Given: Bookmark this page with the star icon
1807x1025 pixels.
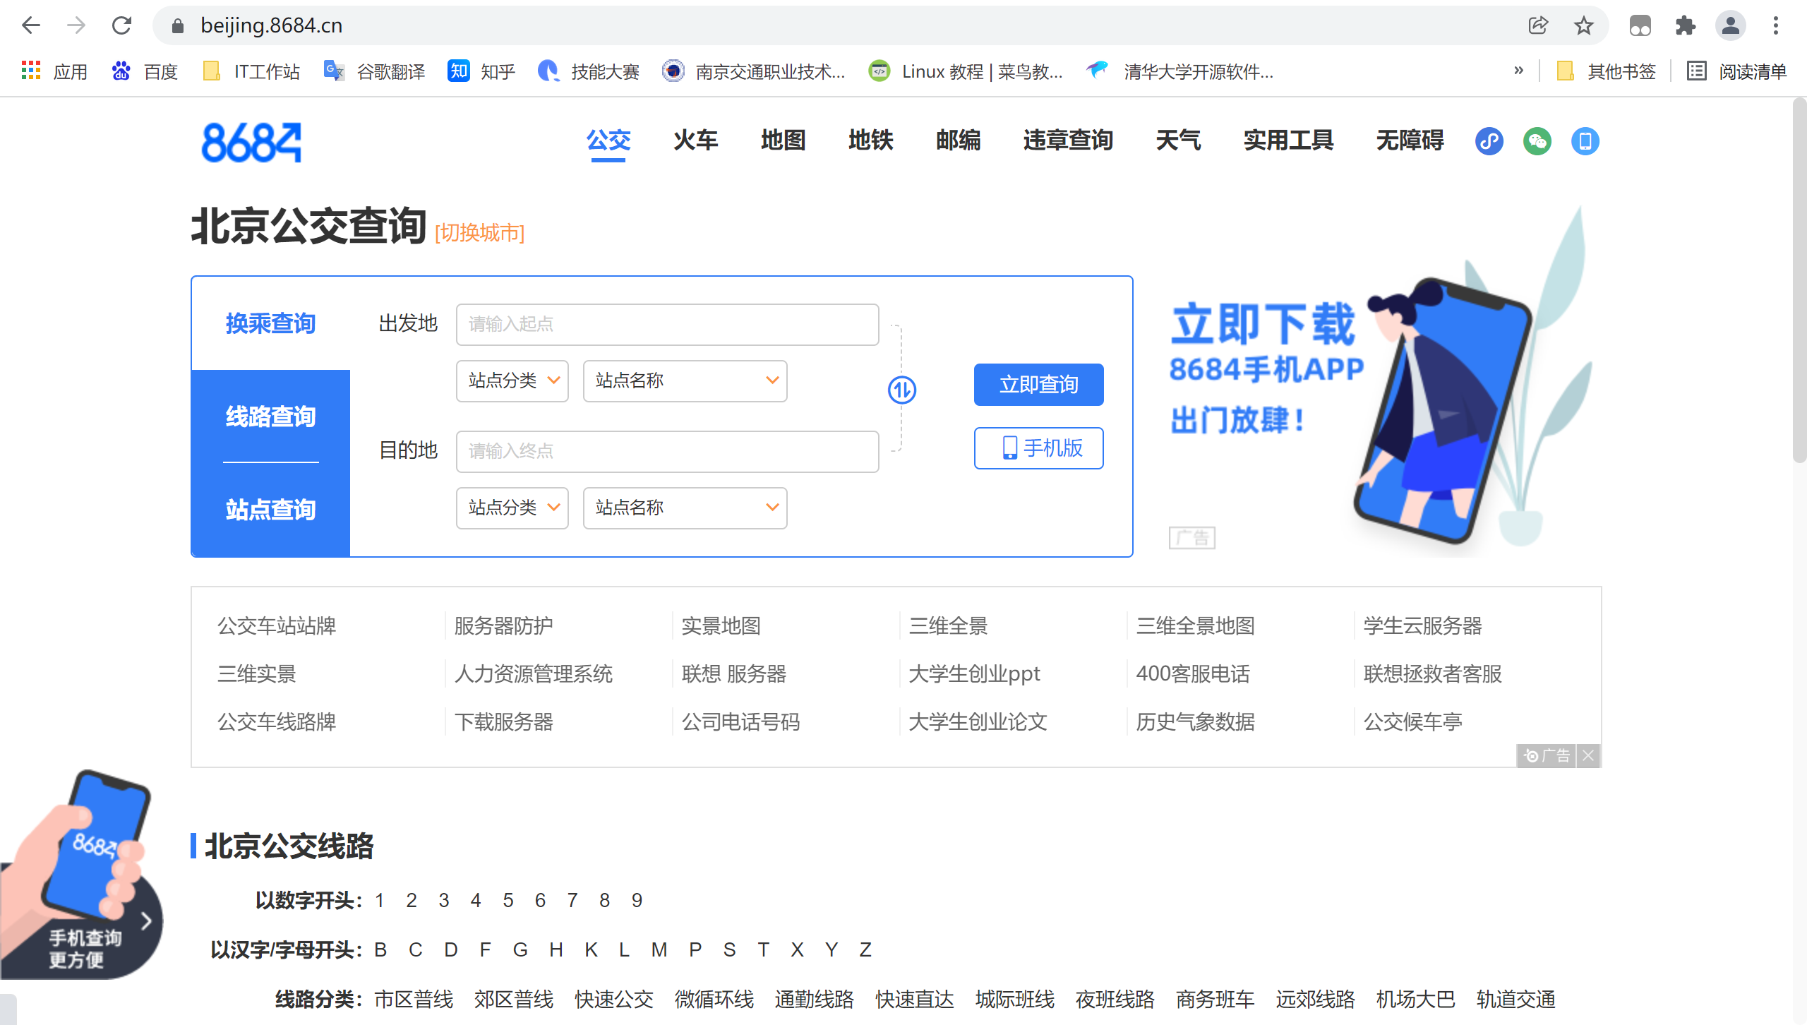Looking at the screenshot, I should click(1583, 26).
